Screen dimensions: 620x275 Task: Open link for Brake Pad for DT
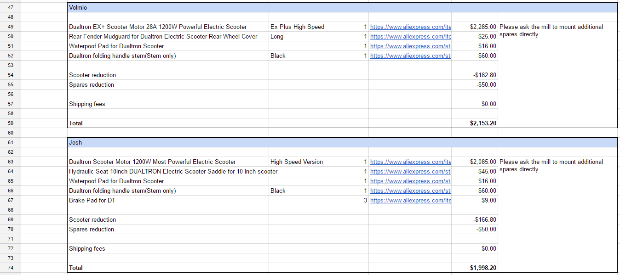point(410,201)
